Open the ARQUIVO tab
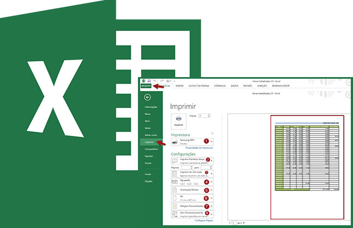Image resolution: width=353 pixels, height=228 pixels. 146,86
